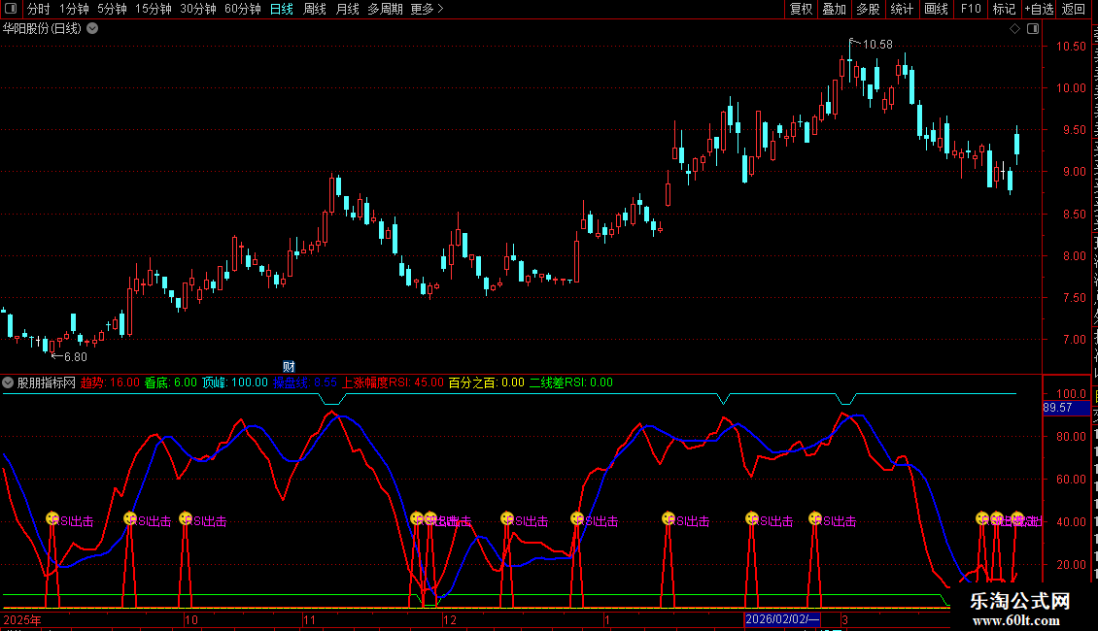
Task: Open the 股朋指标网 indicator dropdown arrow
Action: 8,382
